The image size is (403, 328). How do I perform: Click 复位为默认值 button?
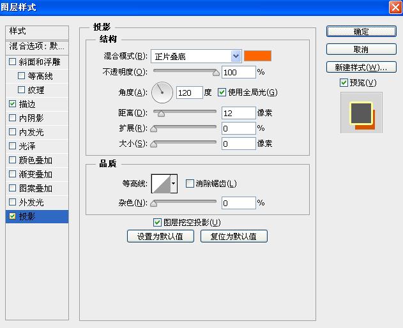coord(234,236)
